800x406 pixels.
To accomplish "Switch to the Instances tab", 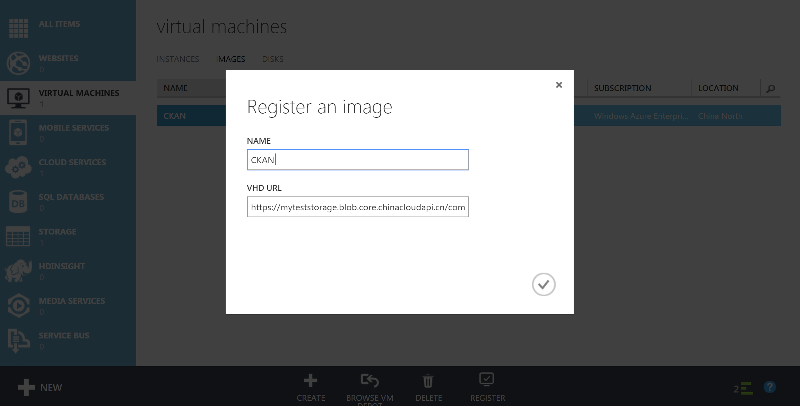I will click(x=177, y=59).
